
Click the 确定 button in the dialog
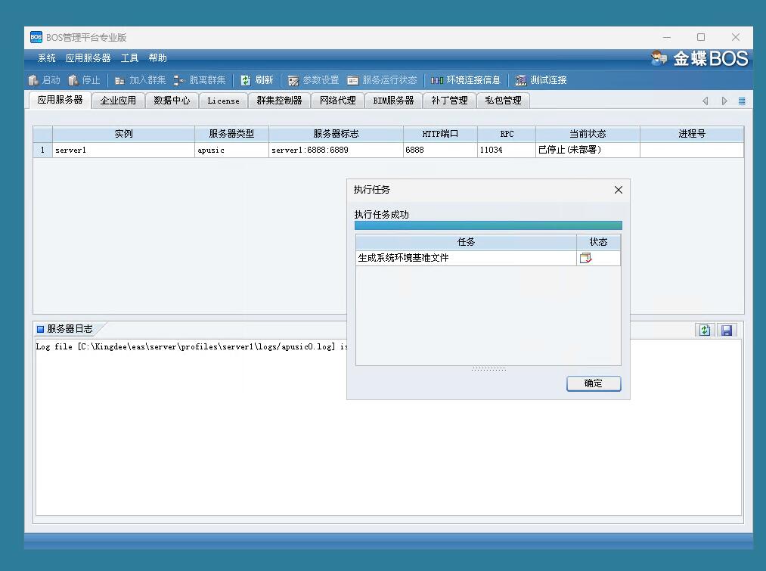pos(594,383)
